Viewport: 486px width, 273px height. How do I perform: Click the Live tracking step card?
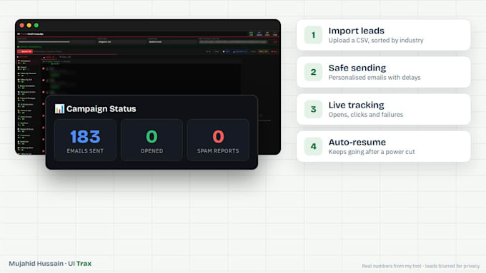pyautogui.click(x=383, y=109)
